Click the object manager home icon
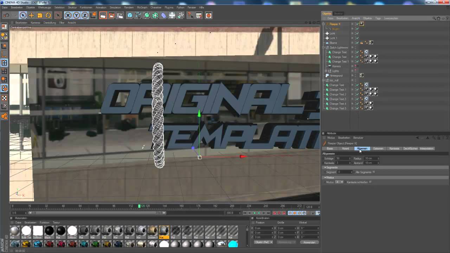450x253 pixels. click(x=439, y=18)
